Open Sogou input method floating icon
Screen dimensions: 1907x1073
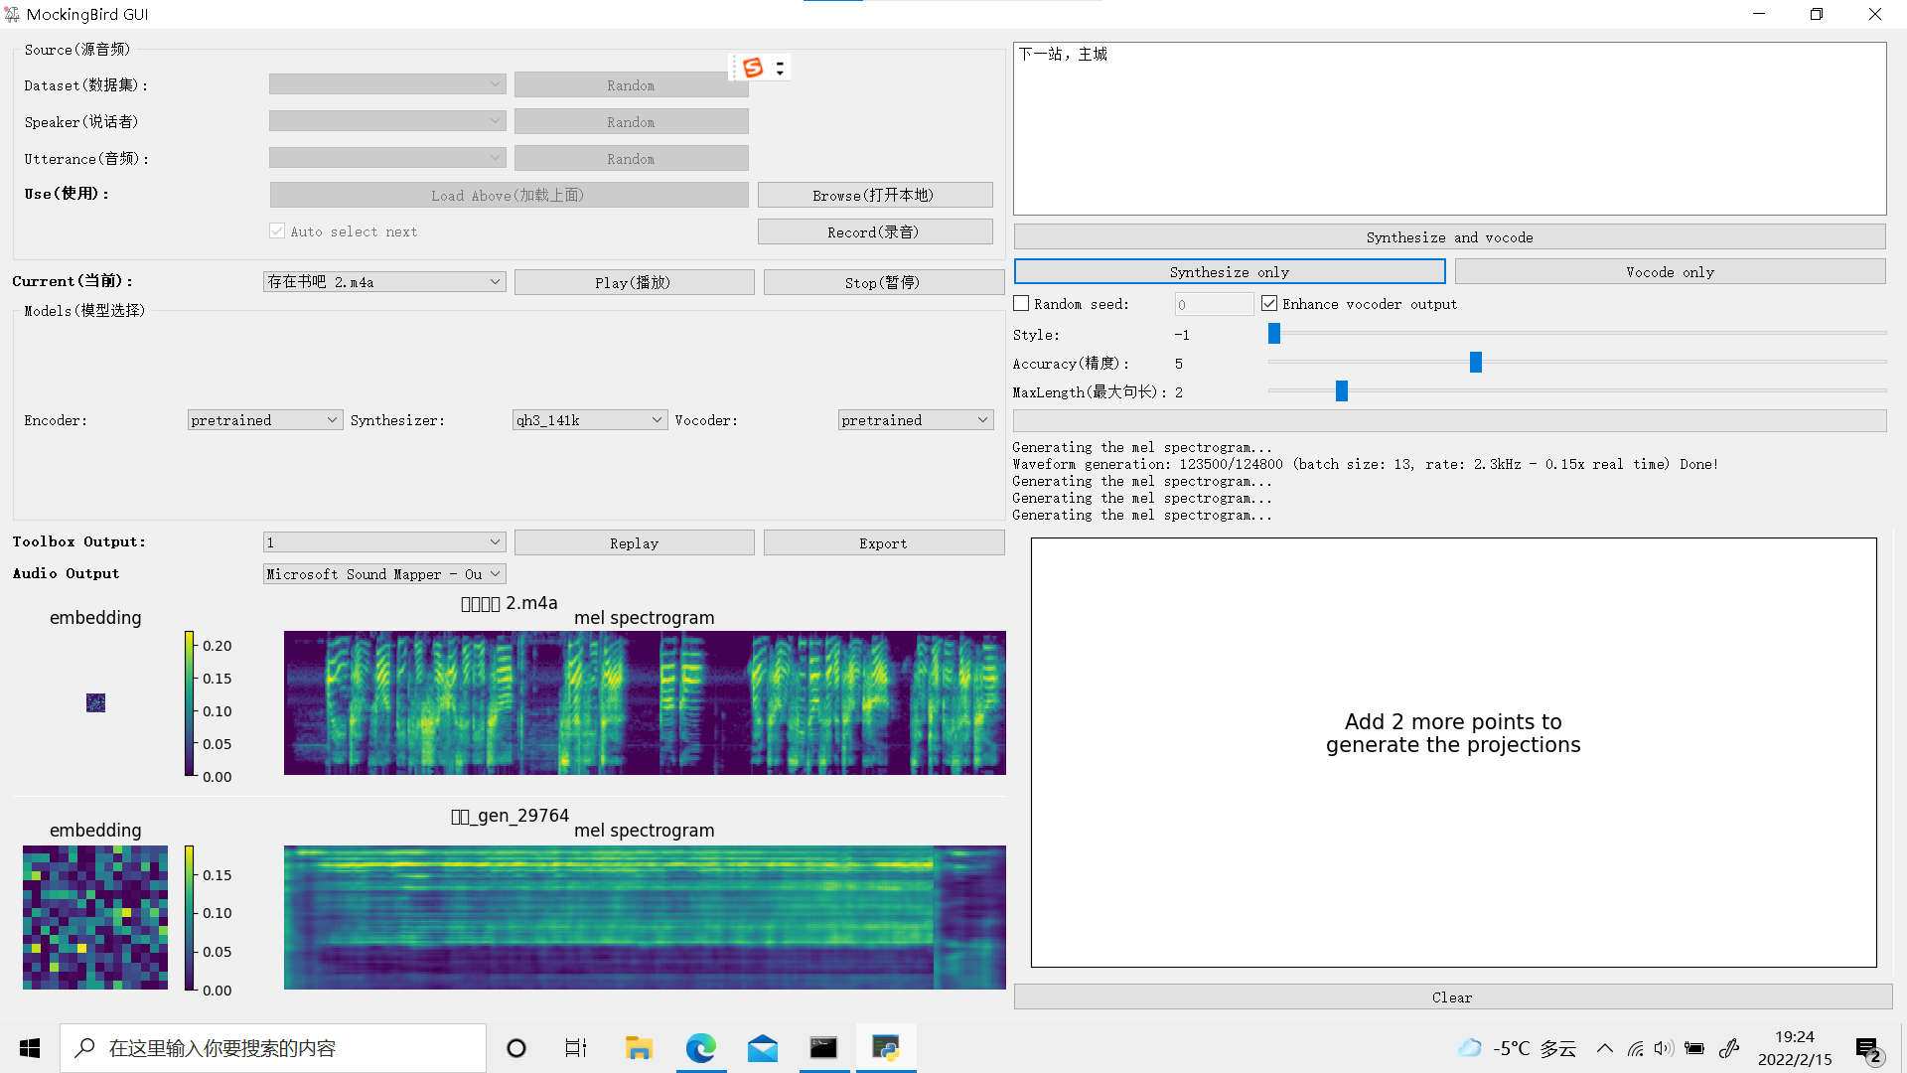753,68
